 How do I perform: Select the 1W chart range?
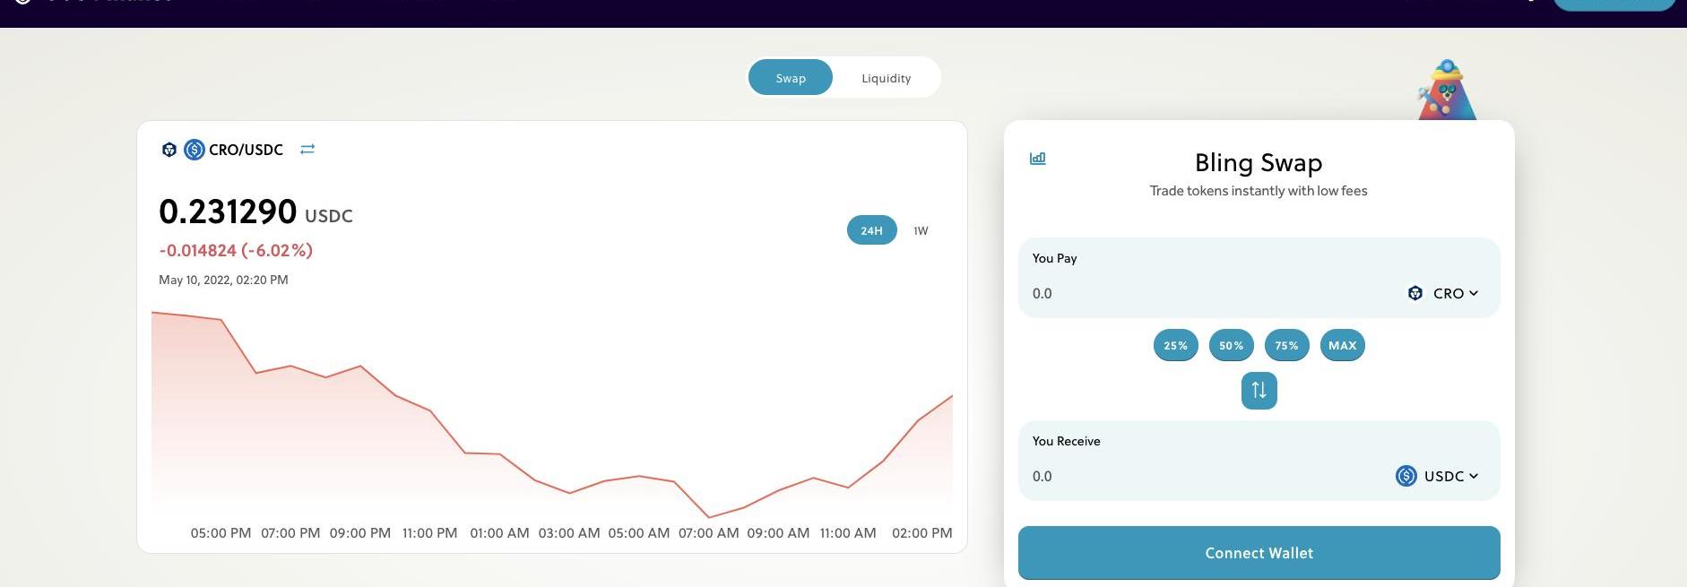click(921, 230)
